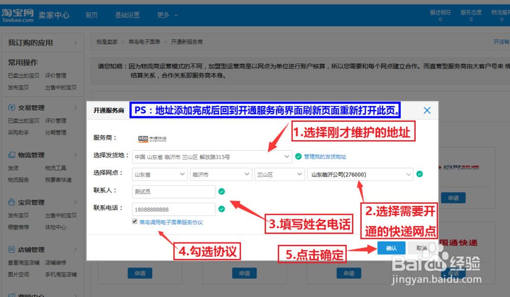Click the 联系电话 input field
Viewport: 510px width, 297px height.
tap(174, 209)
